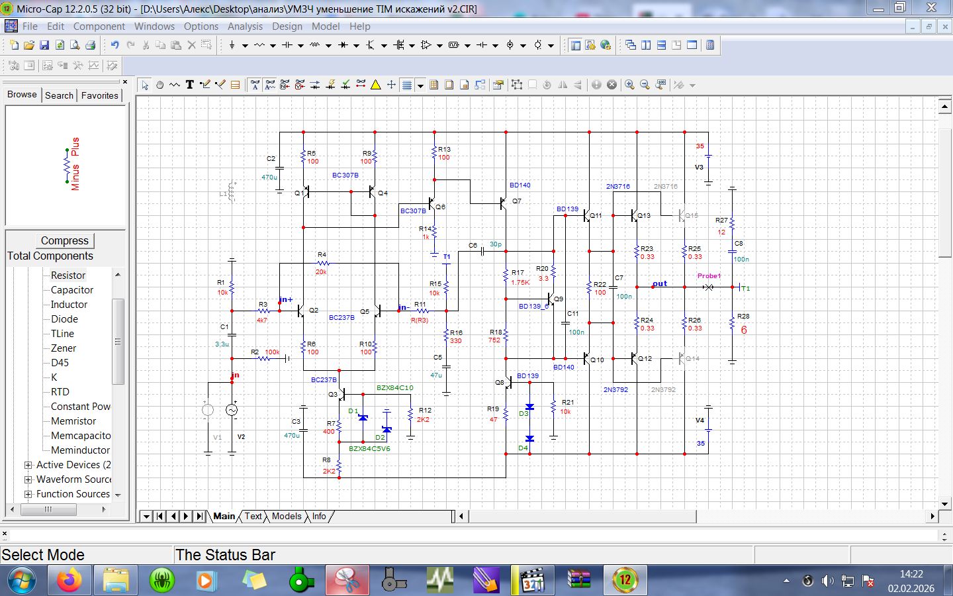Open Firefox from the taskbar

[69, 581]
